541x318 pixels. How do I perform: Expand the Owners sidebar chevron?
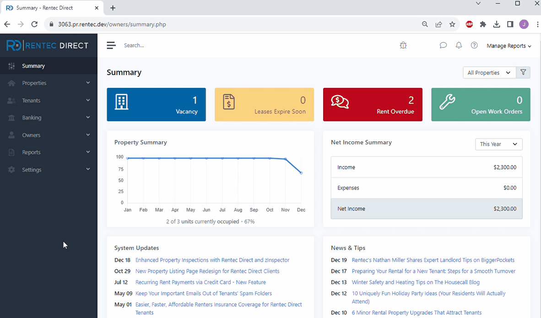pyautogui.click(x=88, y=135)
